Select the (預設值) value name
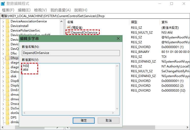 77,28
